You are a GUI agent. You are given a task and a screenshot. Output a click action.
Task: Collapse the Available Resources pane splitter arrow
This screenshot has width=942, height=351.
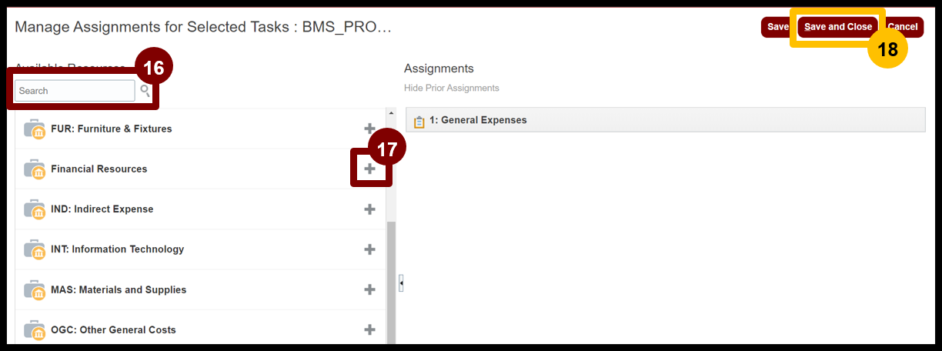click(401, 284)
